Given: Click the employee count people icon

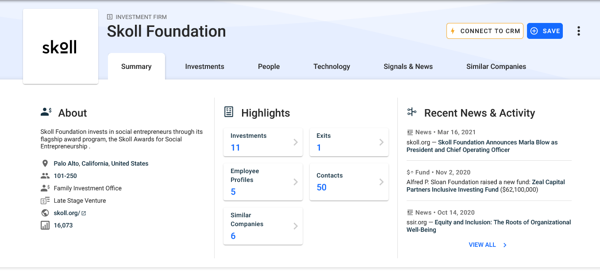Looking at the screenshot, I should (45, 176).
